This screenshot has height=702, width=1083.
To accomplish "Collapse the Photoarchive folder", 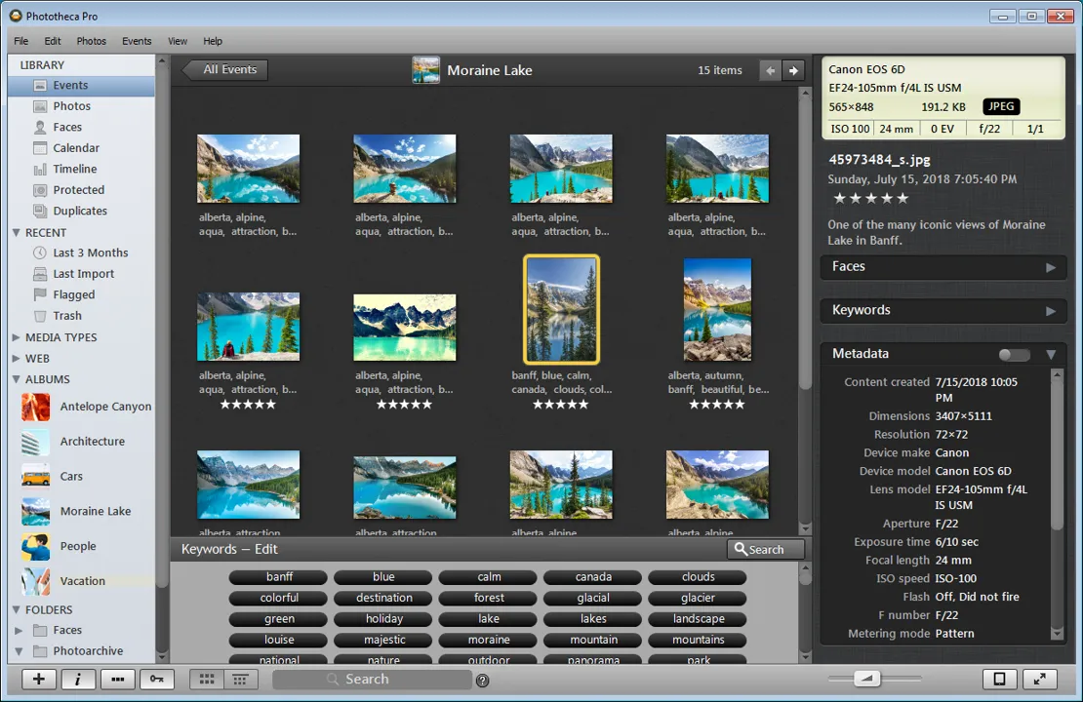I will point(19,651).
